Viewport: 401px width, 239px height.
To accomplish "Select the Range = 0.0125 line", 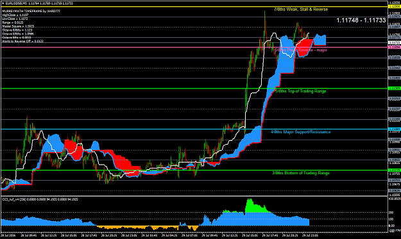I will [x=13, y=22].
